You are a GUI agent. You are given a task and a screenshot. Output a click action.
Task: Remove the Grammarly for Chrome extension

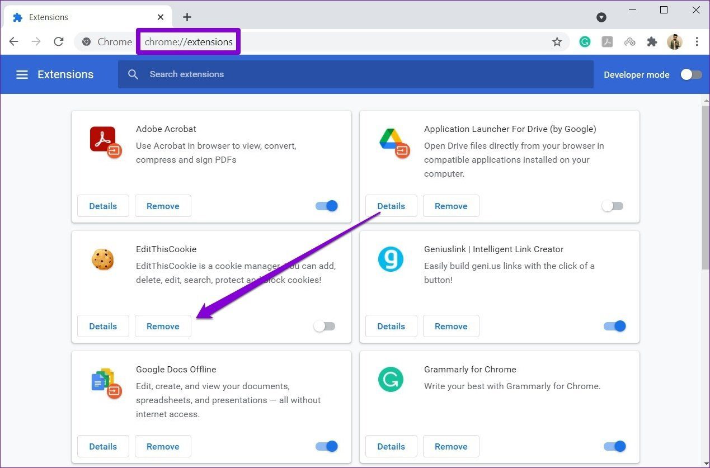[451, 446]
